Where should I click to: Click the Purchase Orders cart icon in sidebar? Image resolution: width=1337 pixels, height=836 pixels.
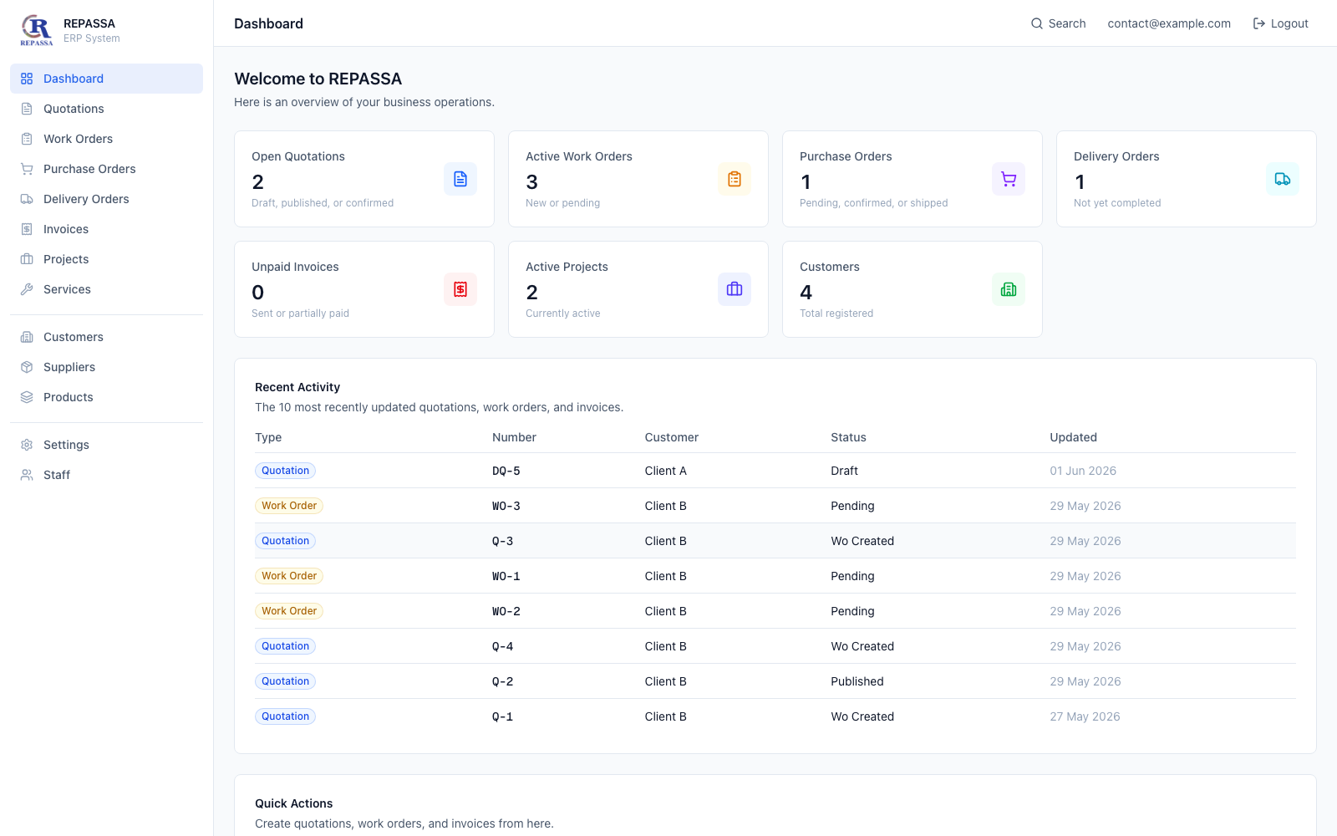[27, 169]
